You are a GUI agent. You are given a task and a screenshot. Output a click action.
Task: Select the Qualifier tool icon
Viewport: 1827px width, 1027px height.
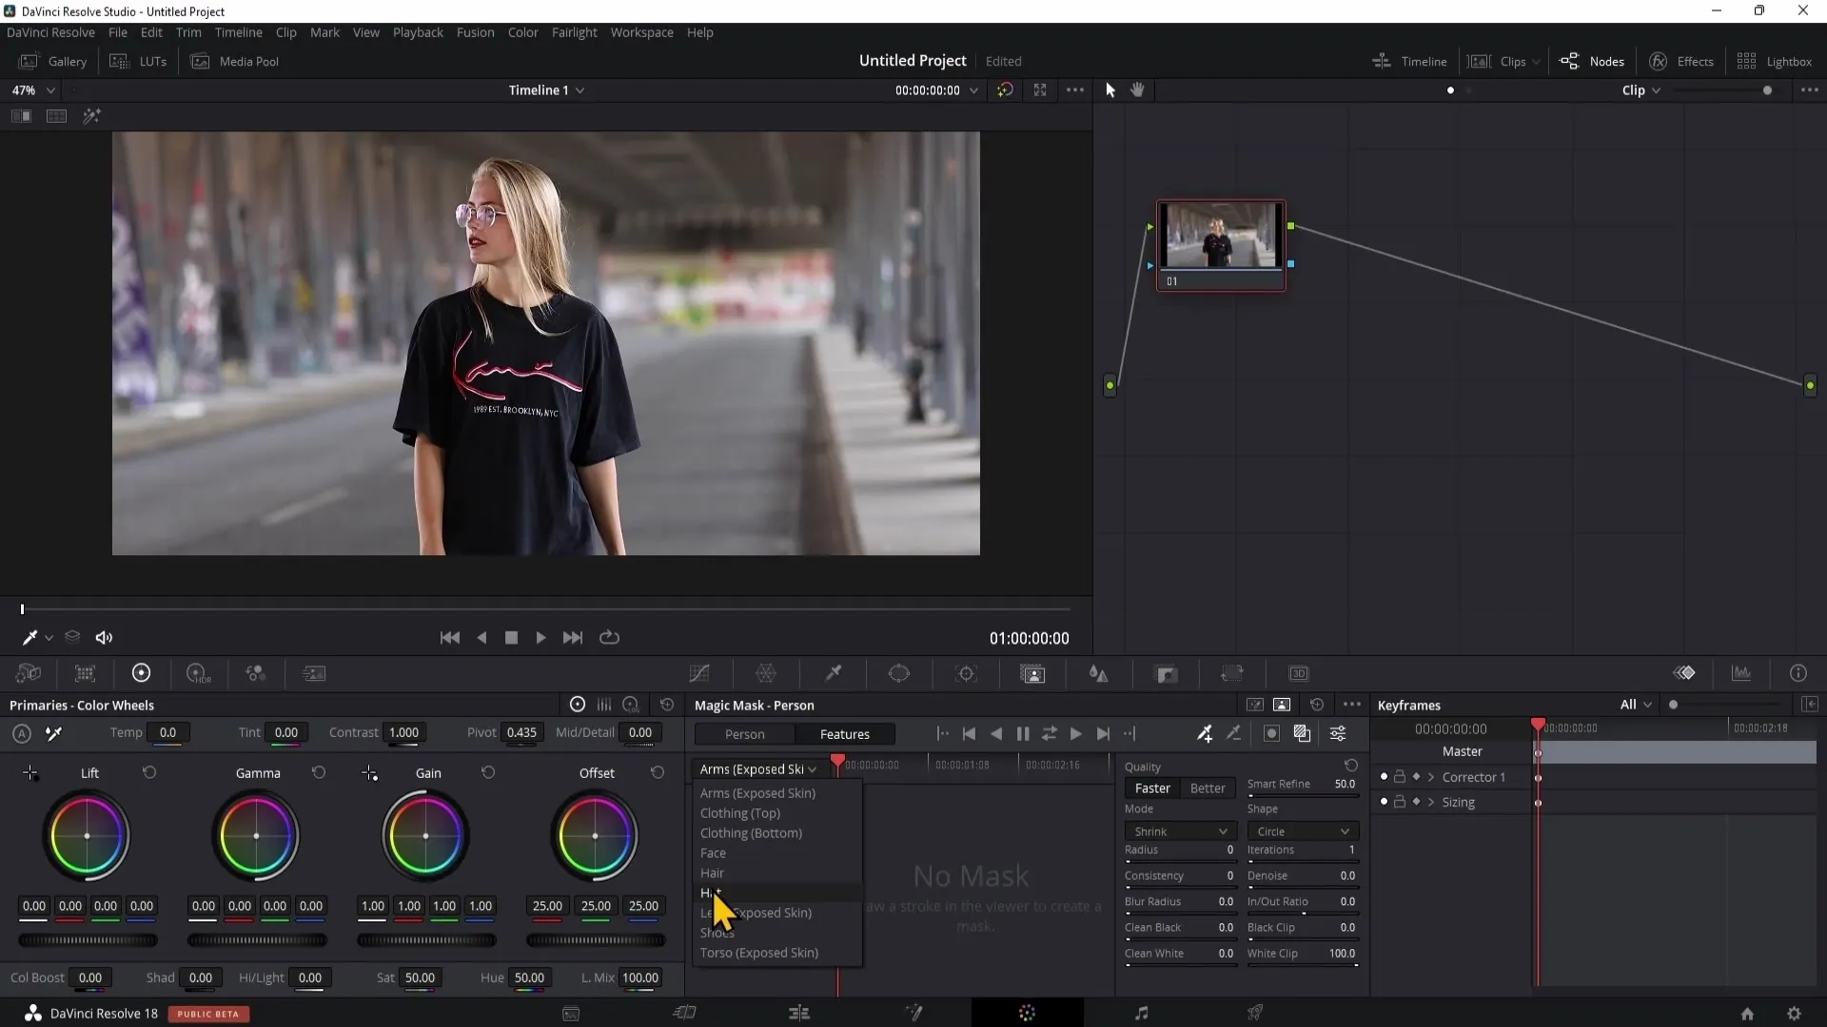click(x=835, y=674)
